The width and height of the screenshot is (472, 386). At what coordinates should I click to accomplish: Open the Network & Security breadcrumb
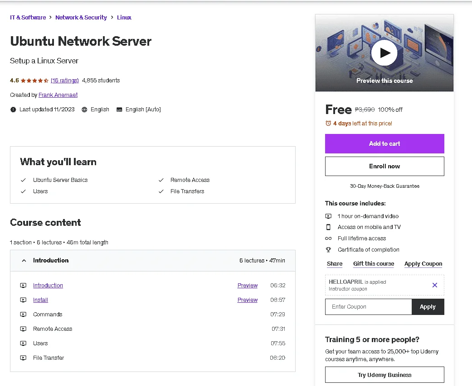pyautogui.click(x=81, y=18)
